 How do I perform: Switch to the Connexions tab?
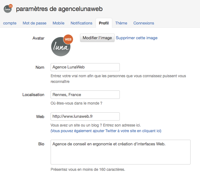(144, 23)
